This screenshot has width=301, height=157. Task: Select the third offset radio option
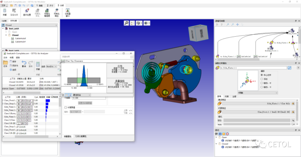262,83
